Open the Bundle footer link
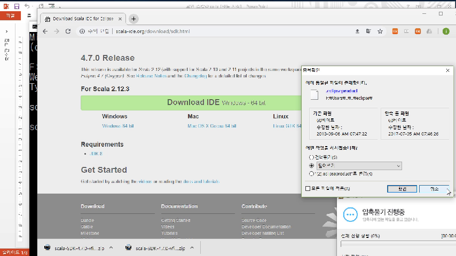Viewport: 456px width, 256px height. 87,220
